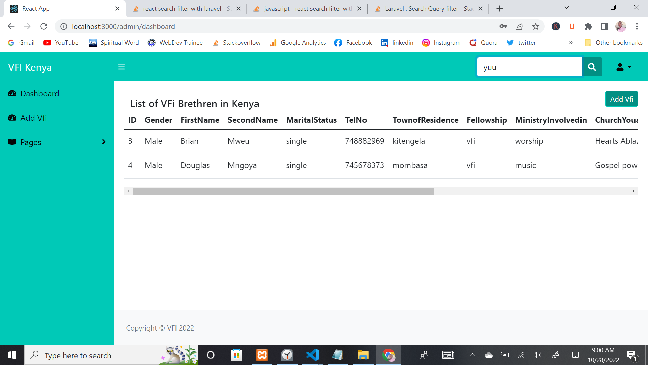Click the search magnifier icon
Viewport: 648px width, 365px height.
592,67
